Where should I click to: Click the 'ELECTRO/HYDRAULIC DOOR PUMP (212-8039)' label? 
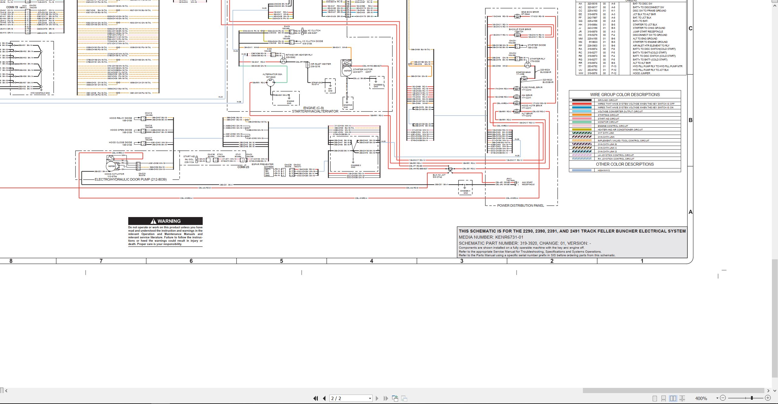[131, 179]
